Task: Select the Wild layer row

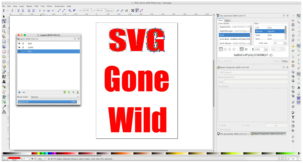Action: [x=48, y=43]
